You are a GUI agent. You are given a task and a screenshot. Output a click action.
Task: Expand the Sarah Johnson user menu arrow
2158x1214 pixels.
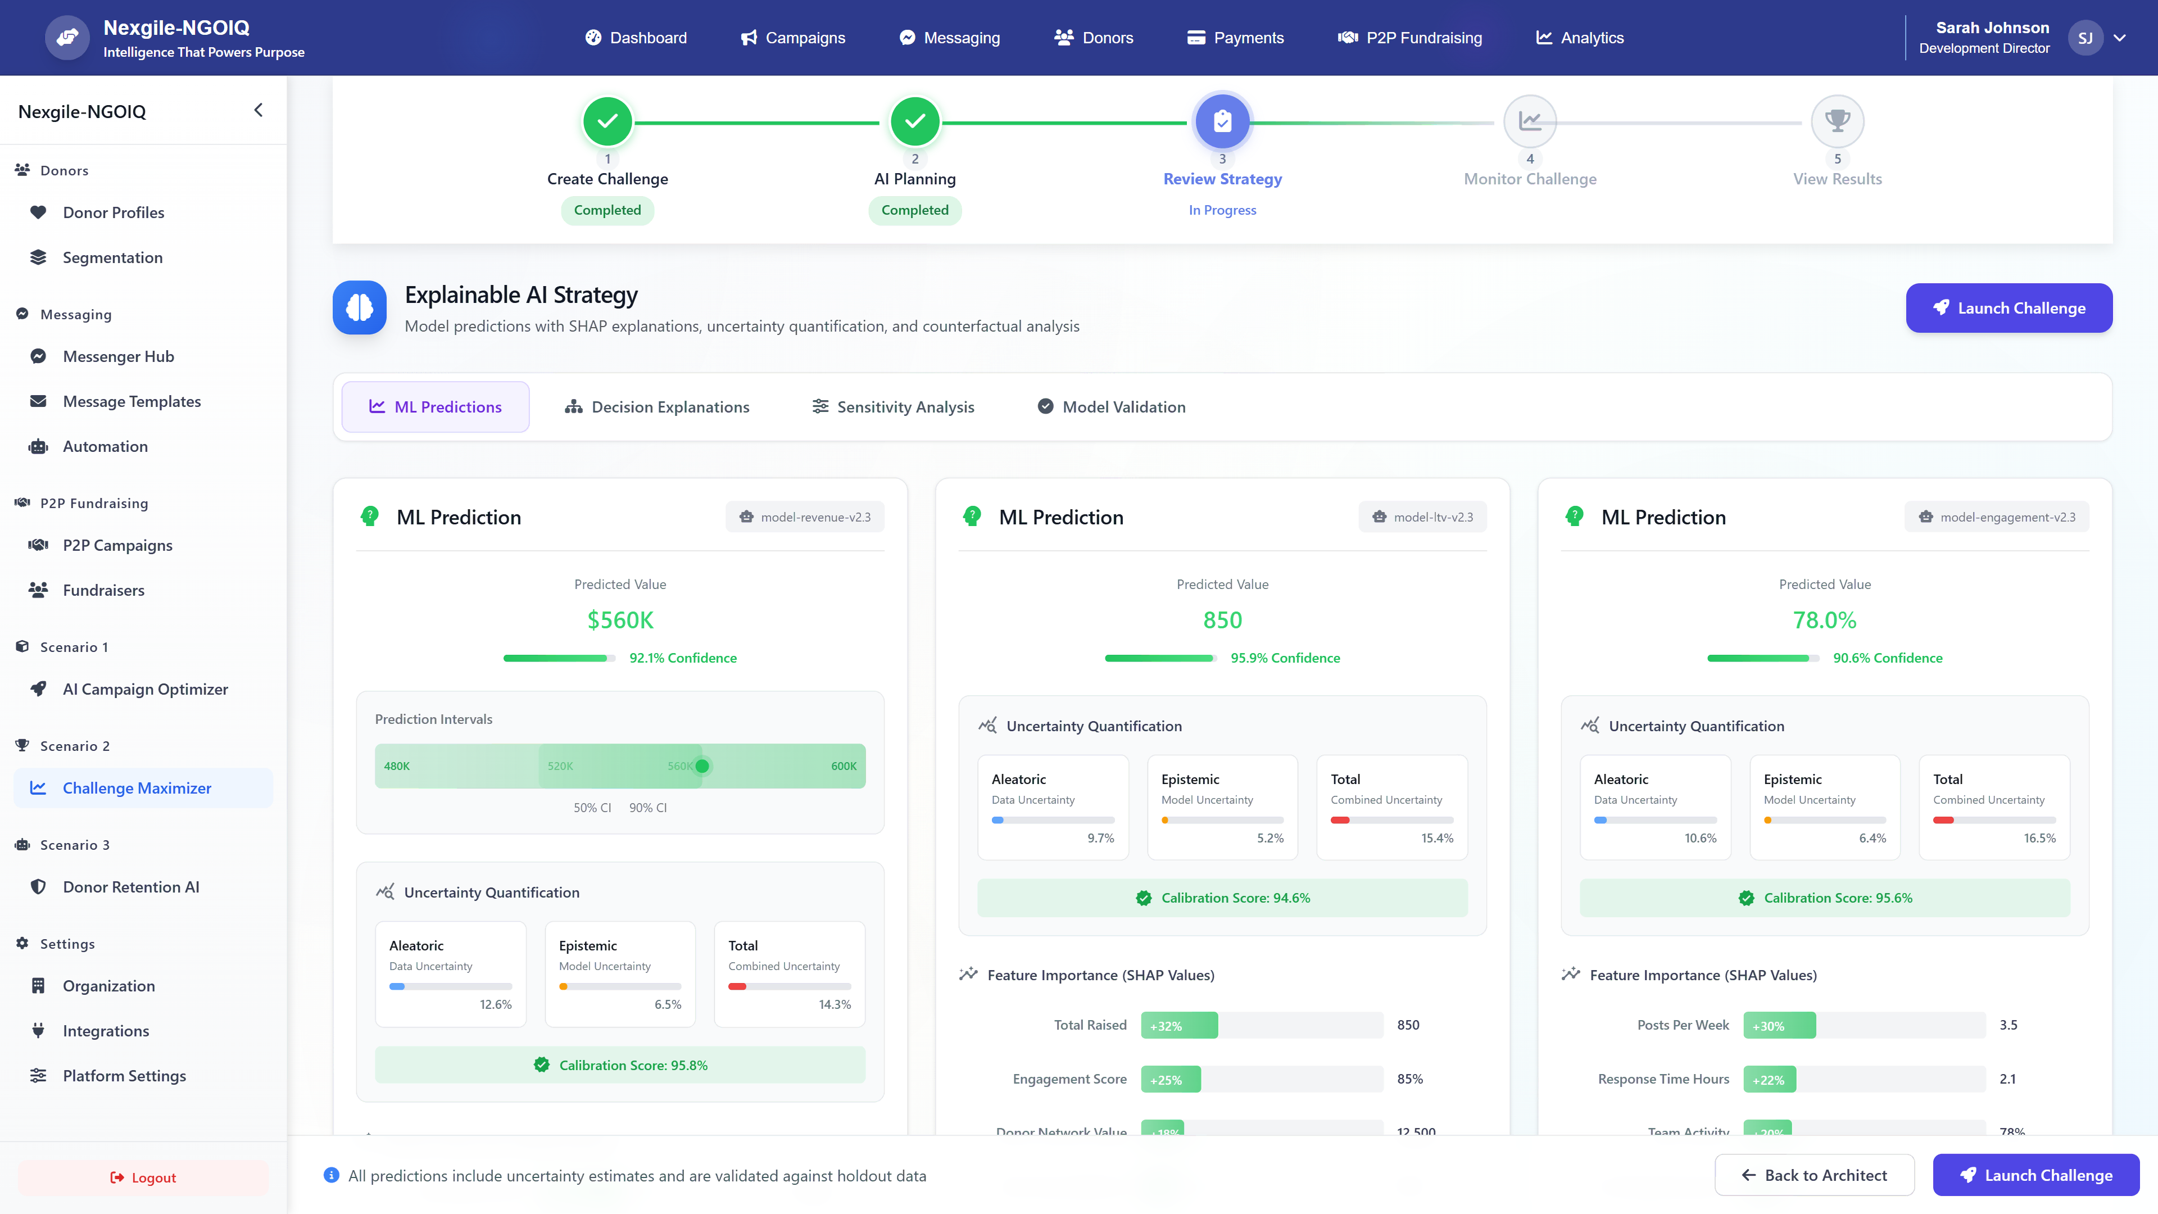click(2119, 38)
